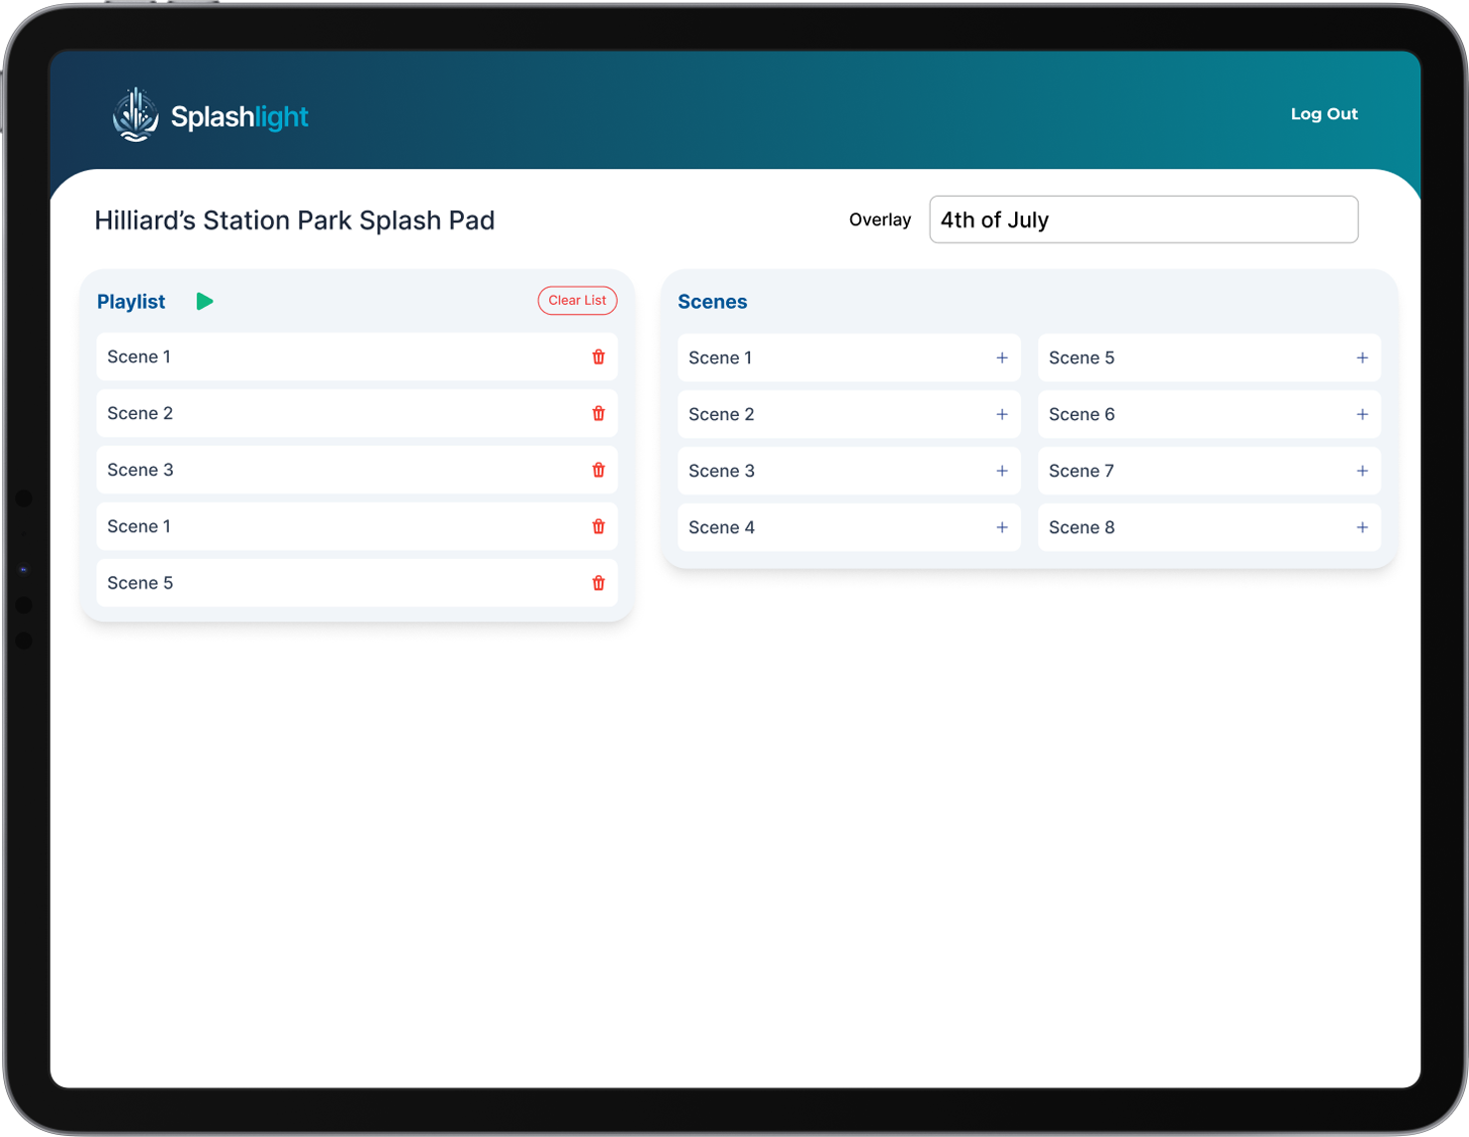Add Scene 4 to the playlist
The image size is (1469, 1137).
pyautogui.click(x=1001, y=527)
